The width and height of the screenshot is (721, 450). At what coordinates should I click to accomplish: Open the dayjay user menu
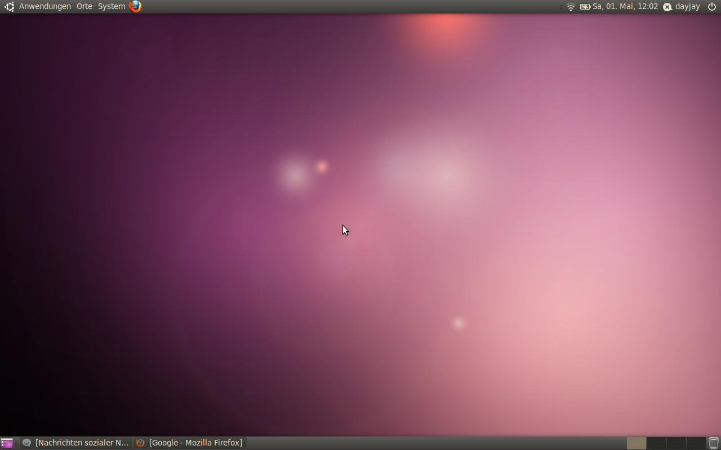click(x=687, y=6)
